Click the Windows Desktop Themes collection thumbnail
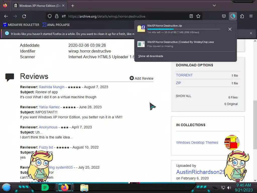 tap(232, 142)
